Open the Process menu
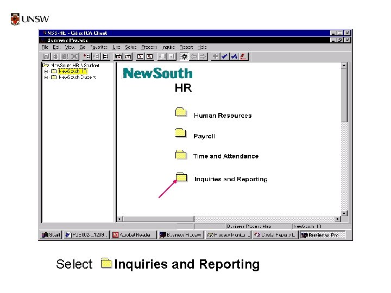Viewport: 391px width, 293px height. [149, 47]
